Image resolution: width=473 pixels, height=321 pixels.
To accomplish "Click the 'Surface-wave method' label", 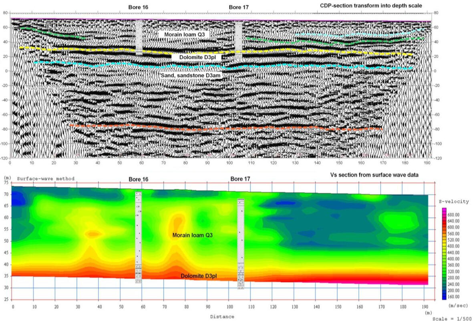I will (x=46, y=179).
